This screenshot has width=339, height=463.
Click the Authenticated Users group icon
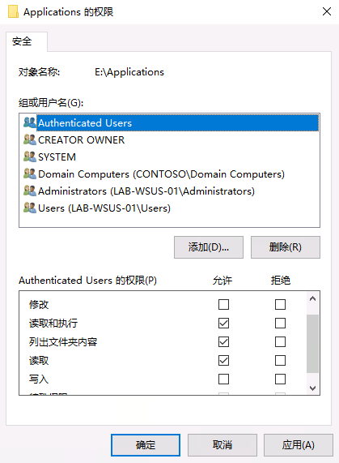30,122
